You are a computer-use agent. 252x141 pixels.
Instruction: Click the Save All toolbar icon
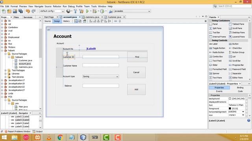click(20, 11)
